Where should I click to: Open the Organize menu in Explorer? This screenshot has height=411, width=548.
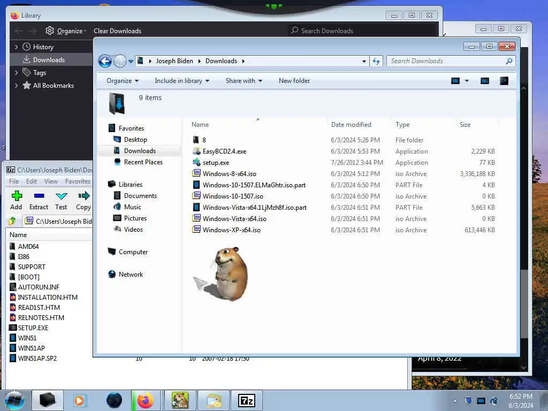click(x=123, y=81)
